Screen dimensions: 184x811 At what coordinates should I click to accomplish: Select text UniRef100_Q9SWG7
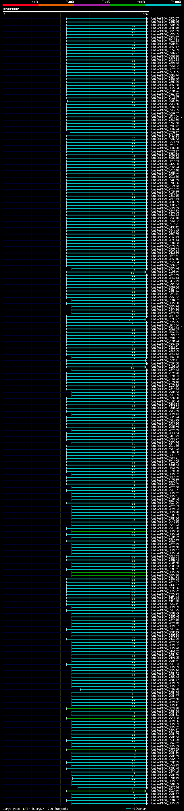click(x=165, y=37)
